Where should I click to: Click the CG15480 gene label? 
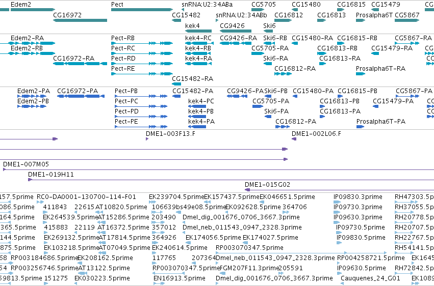[x=306, y=5]
